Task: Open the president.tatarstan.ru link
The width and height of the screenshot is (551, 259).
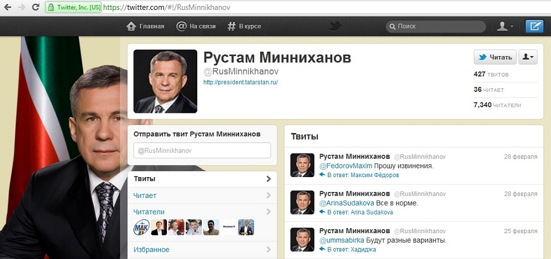Action: (x=241, y=82)
